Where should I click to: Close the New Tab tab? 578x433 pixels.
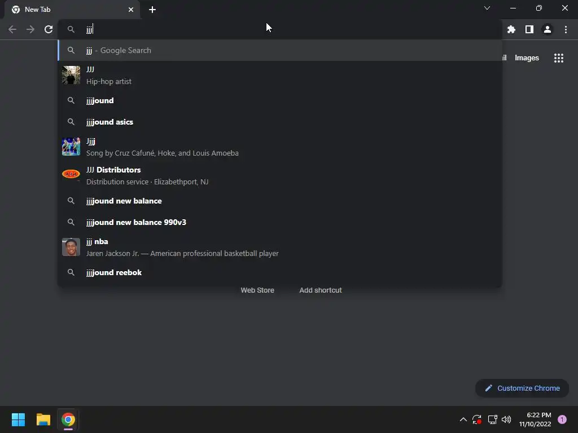pos(131,10)
